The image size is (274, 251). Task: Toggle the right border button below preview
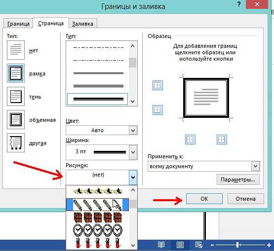click(222, 139)
